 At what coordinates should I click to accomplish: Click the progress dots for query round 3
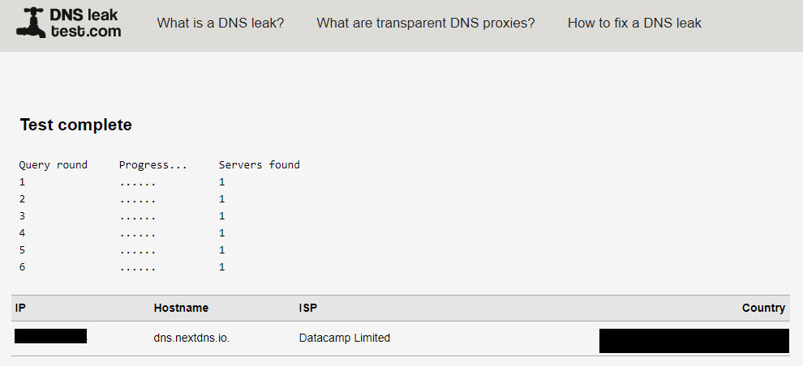pyautogui.click(x=137, y=216)
